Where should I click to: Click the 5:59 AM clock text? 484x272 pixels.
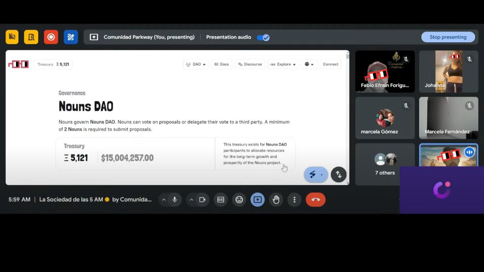(19, 200)
